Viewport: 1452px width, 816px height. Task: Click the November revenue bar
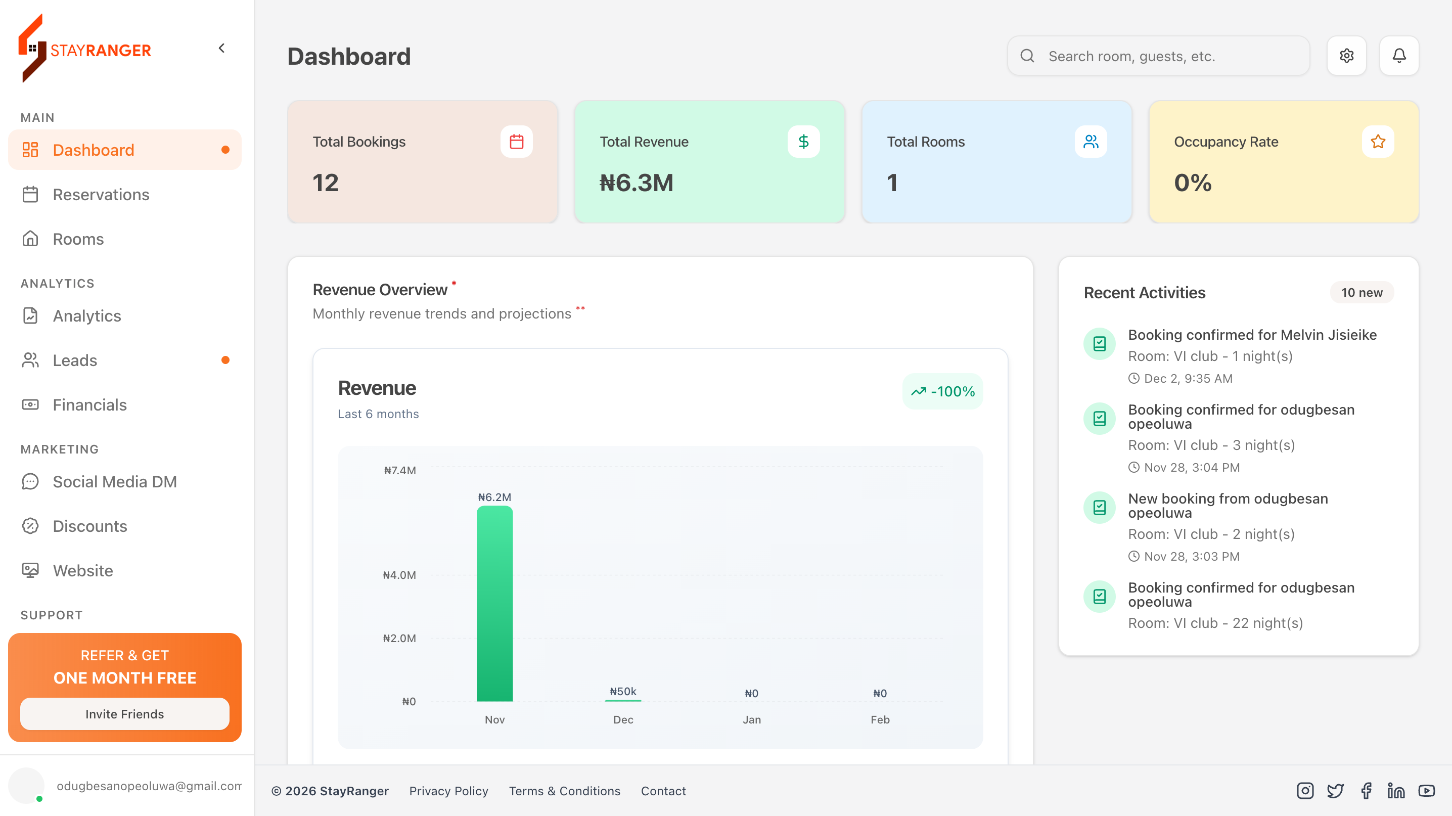[494, 603]
